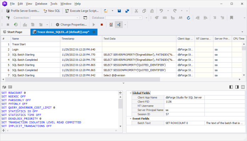This screenshot has height=141, width=247.
Task: Toggle auto-scroll to newest event button
Action: coord(119,25)
